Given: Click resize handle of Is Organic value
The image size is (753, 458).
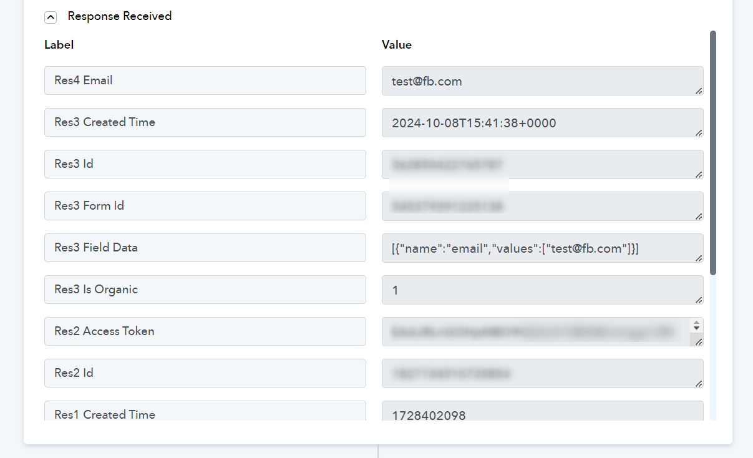Looking at the screenshot, I should click(x=699, y=300).
